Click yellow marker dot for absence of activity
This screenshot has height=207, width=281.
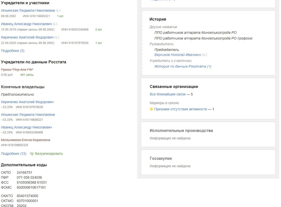[x=151, y=109]
